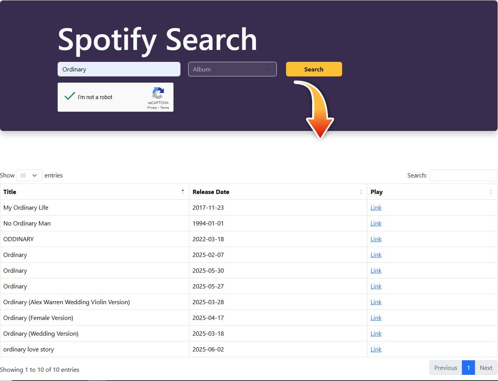Open Link for Wedding Violin Version row
The height and width of the screenshot is (381, 498).
coord(376,302)
